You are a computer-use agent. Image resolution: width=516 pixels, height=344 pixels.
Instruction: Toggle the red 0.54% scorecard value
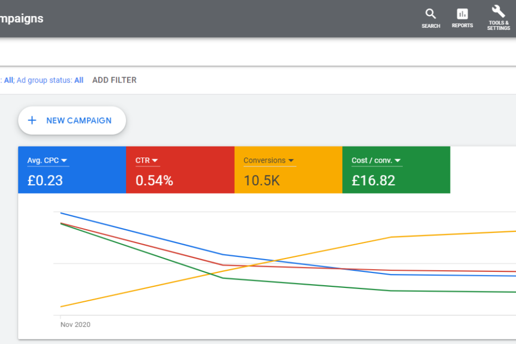pyautogui.click(x=154, y=180)
